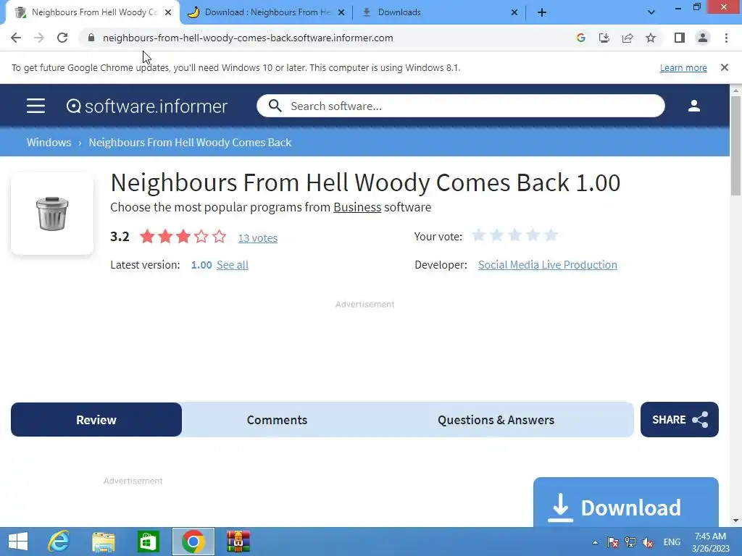Open Social Media Live Production developer link
Image resolution: width=742 pixels, height=556 pixels.
(548, 265)
